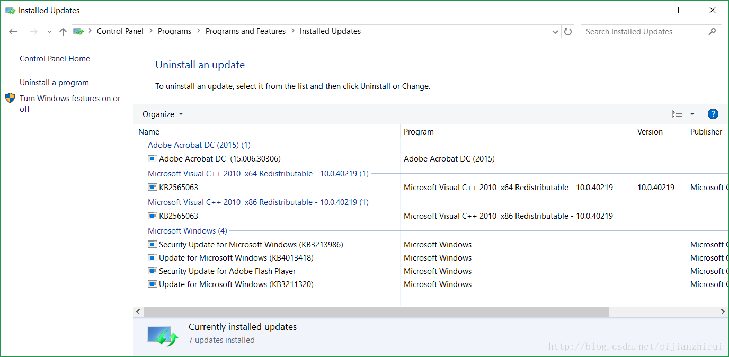Open Control Panel Home link
The height and width of the screenshot is (357, 729).
pos(55,59)
